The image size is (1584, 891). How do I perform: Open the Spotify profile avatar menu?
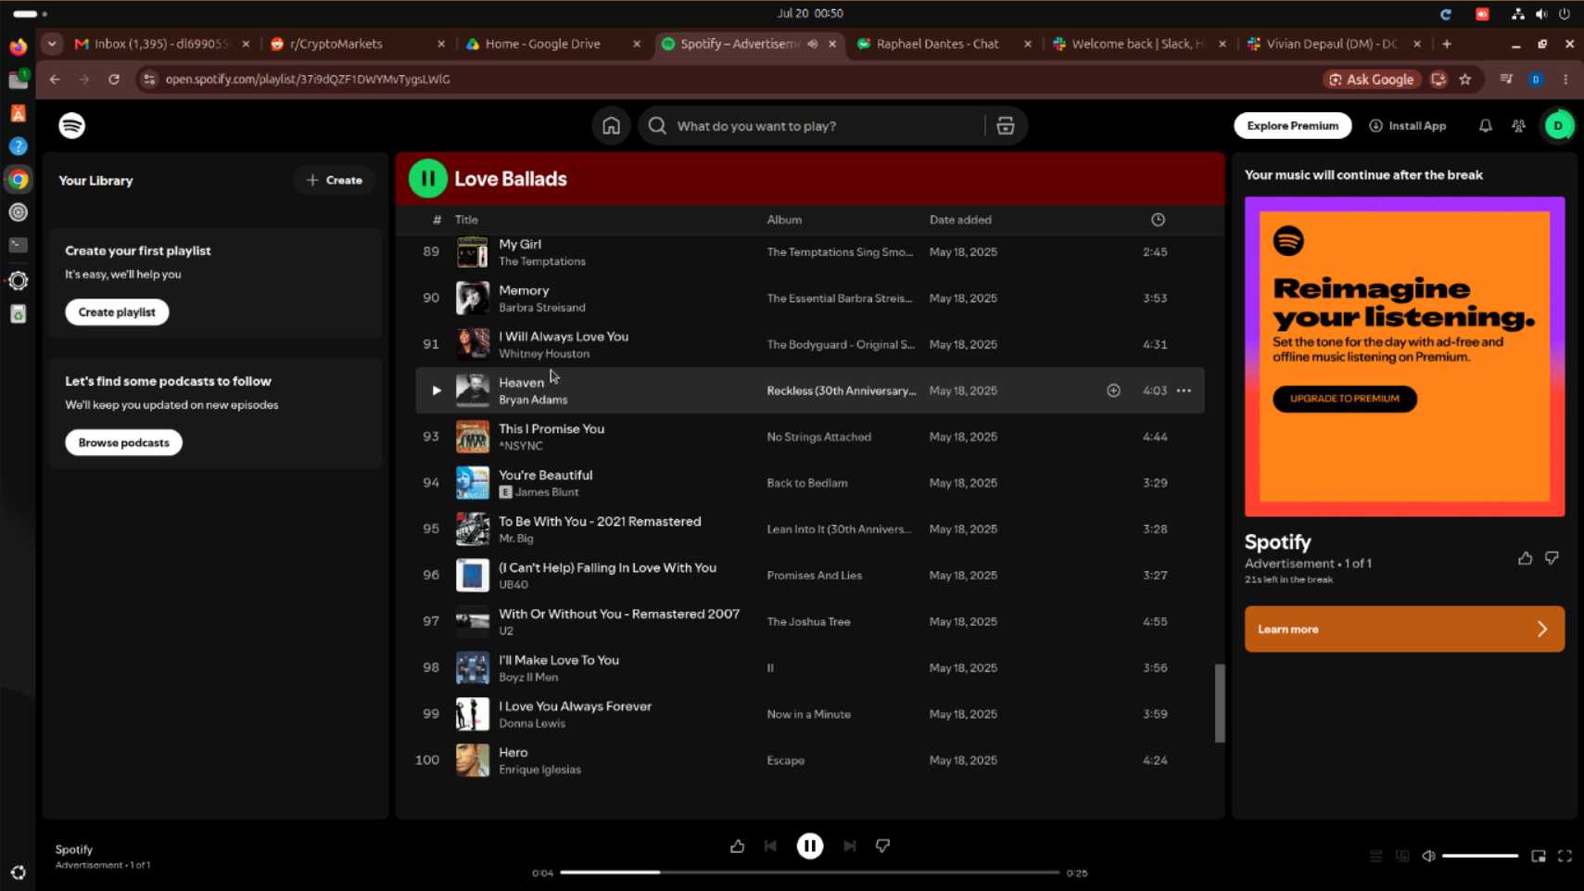[1558, 126]
